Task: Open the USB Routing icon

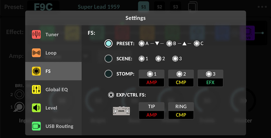Action: 36,126
